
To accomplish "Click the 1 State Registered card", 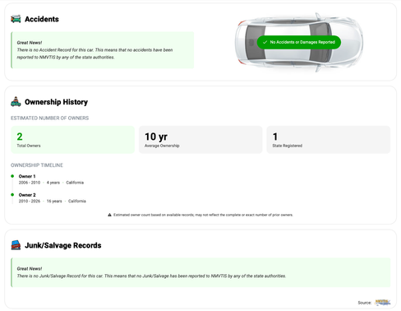I will point(329,140).
